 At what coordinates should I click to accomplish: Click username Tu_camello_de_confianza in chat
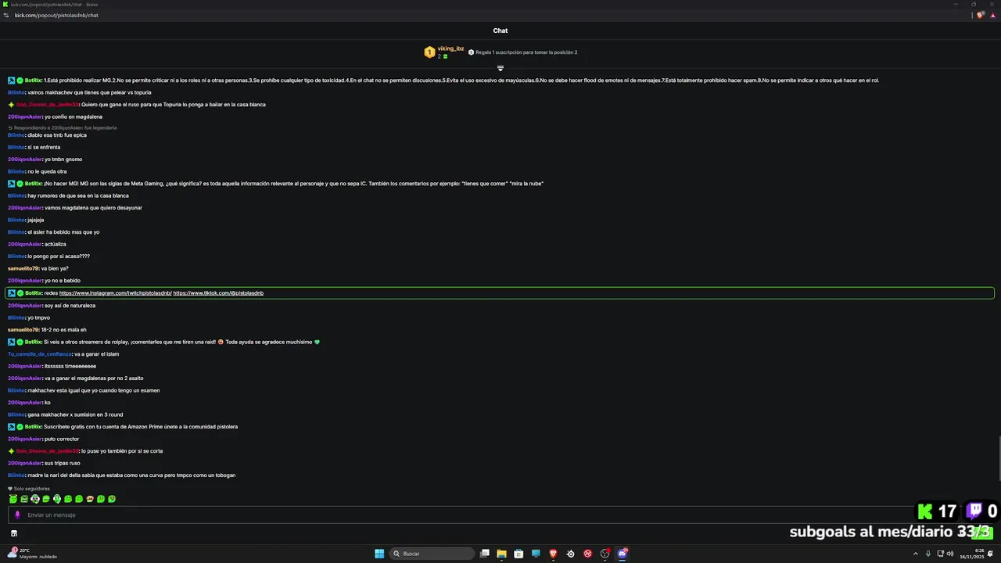39,354
